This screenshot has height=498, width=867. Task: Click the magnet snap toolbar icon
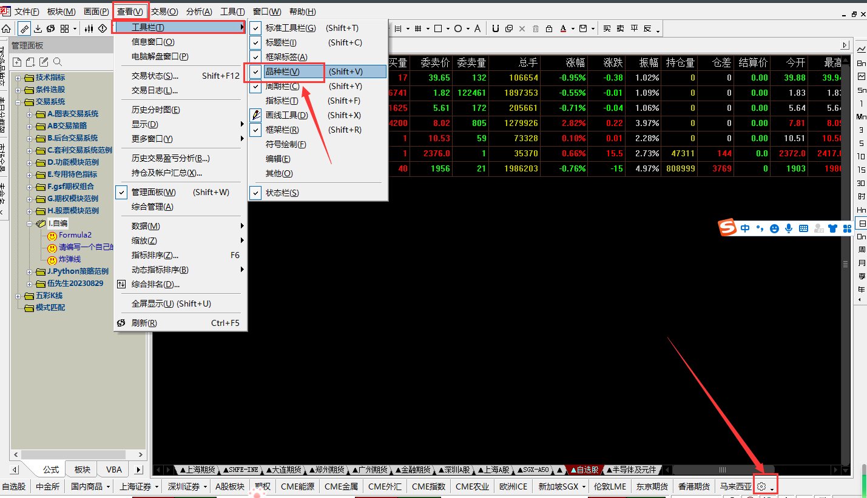pos(496,28)
